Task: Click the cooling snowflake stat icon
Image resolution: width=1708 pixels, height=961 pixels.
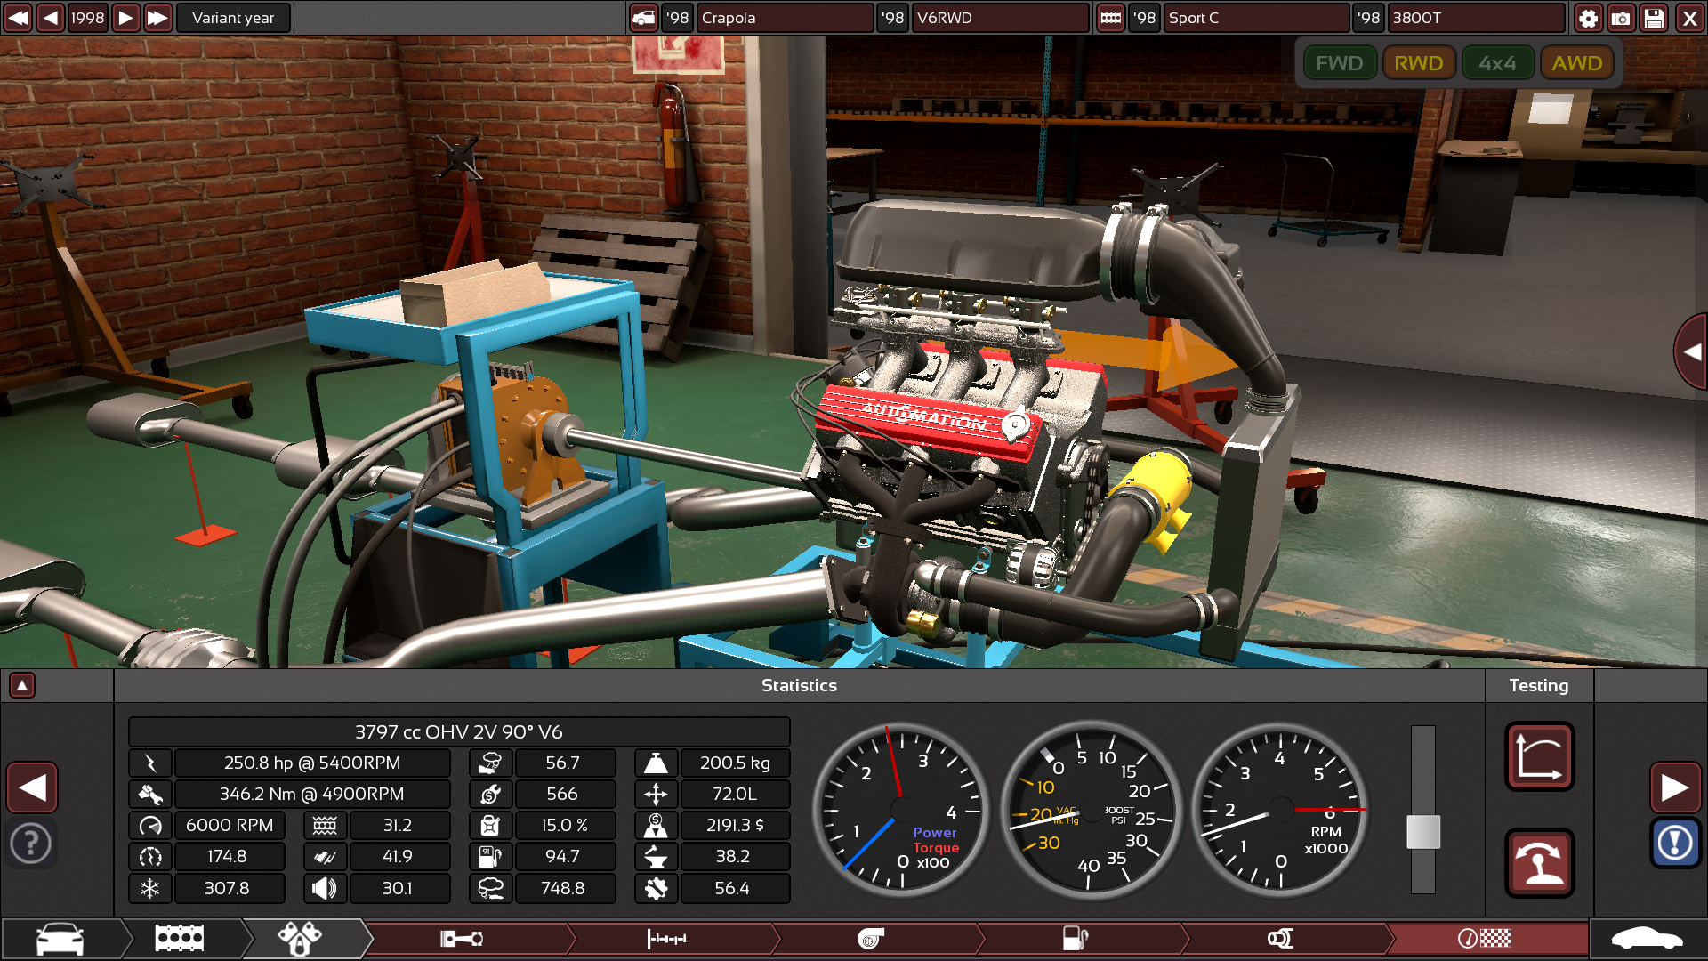Action: (x=150, y=888)
